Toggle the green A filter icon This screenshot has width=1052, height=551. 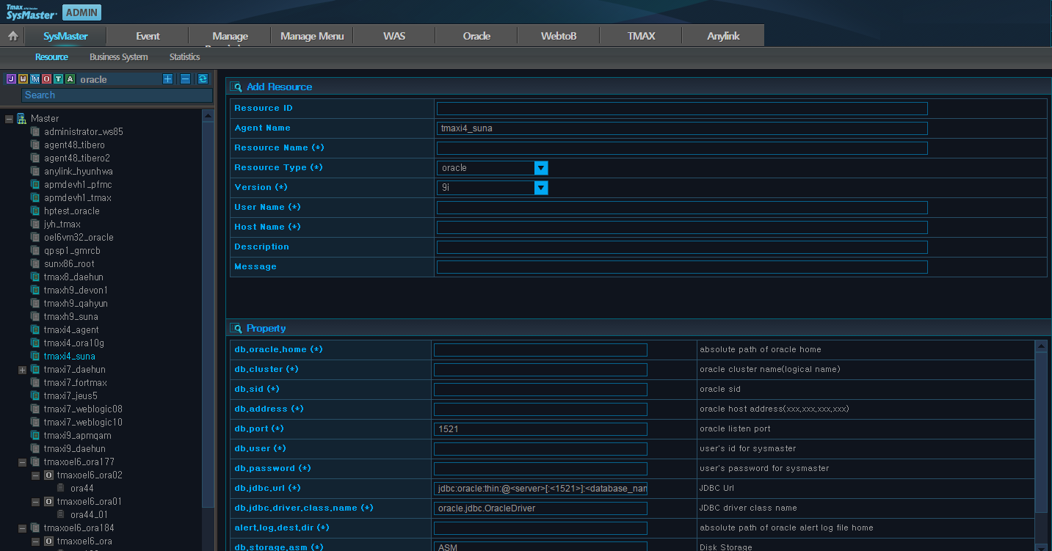point(70,79)
